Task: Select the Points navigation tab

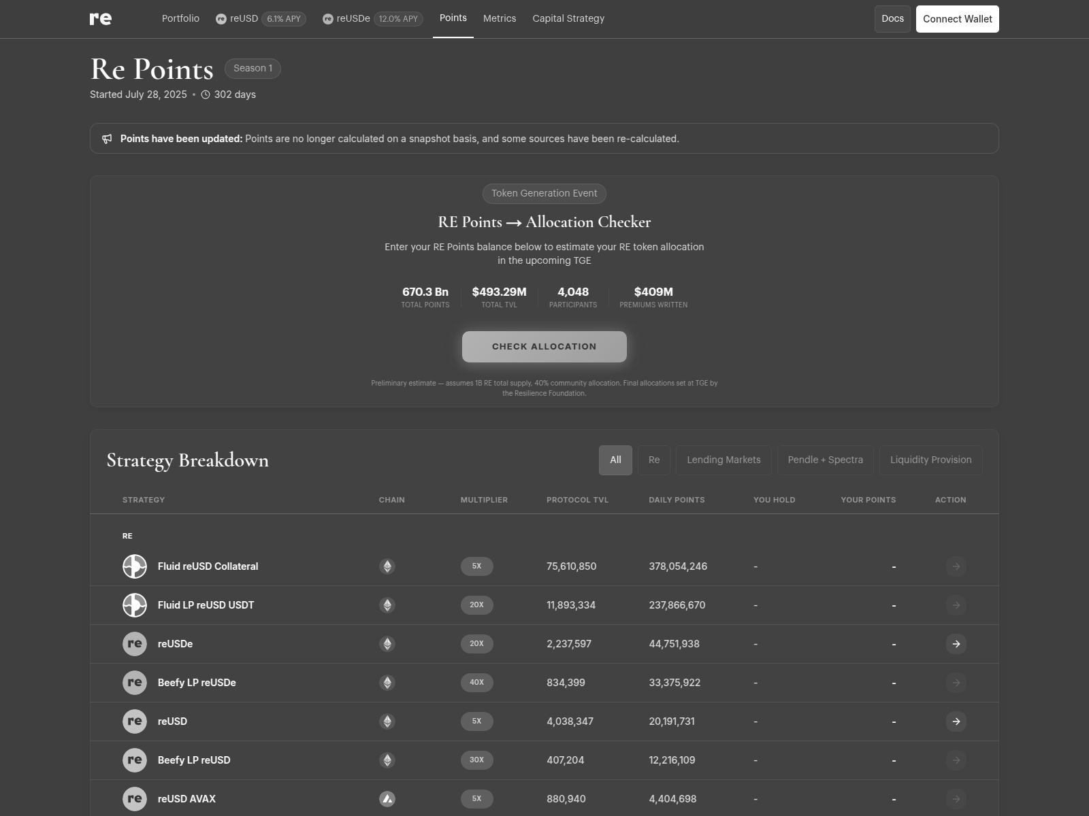Action: point(453,18)
